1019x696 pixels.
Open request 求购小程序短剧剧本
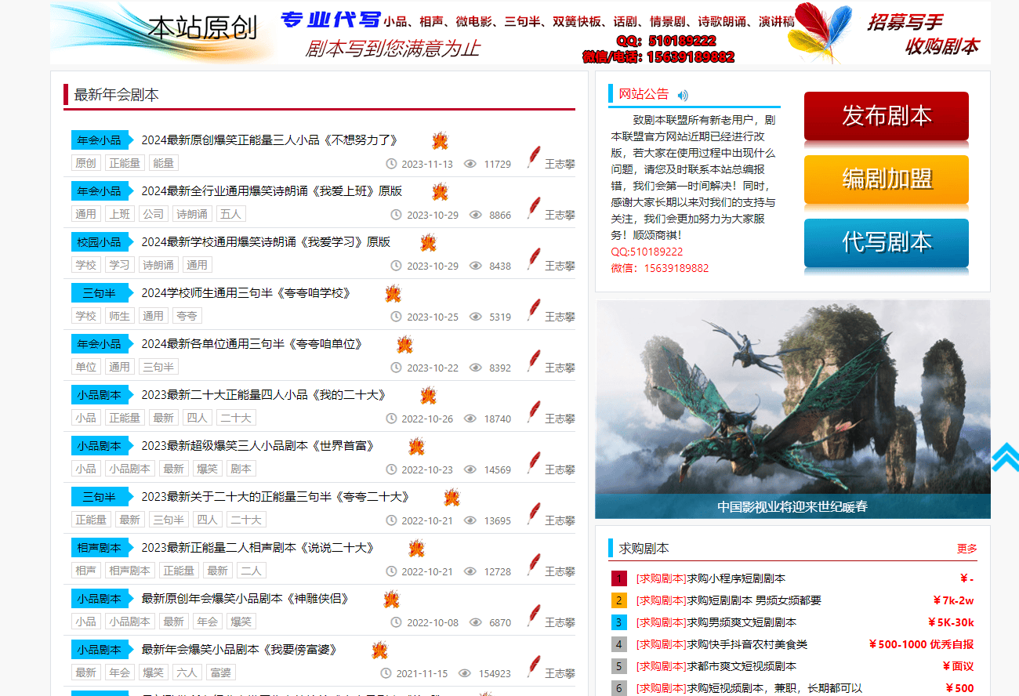735,578
